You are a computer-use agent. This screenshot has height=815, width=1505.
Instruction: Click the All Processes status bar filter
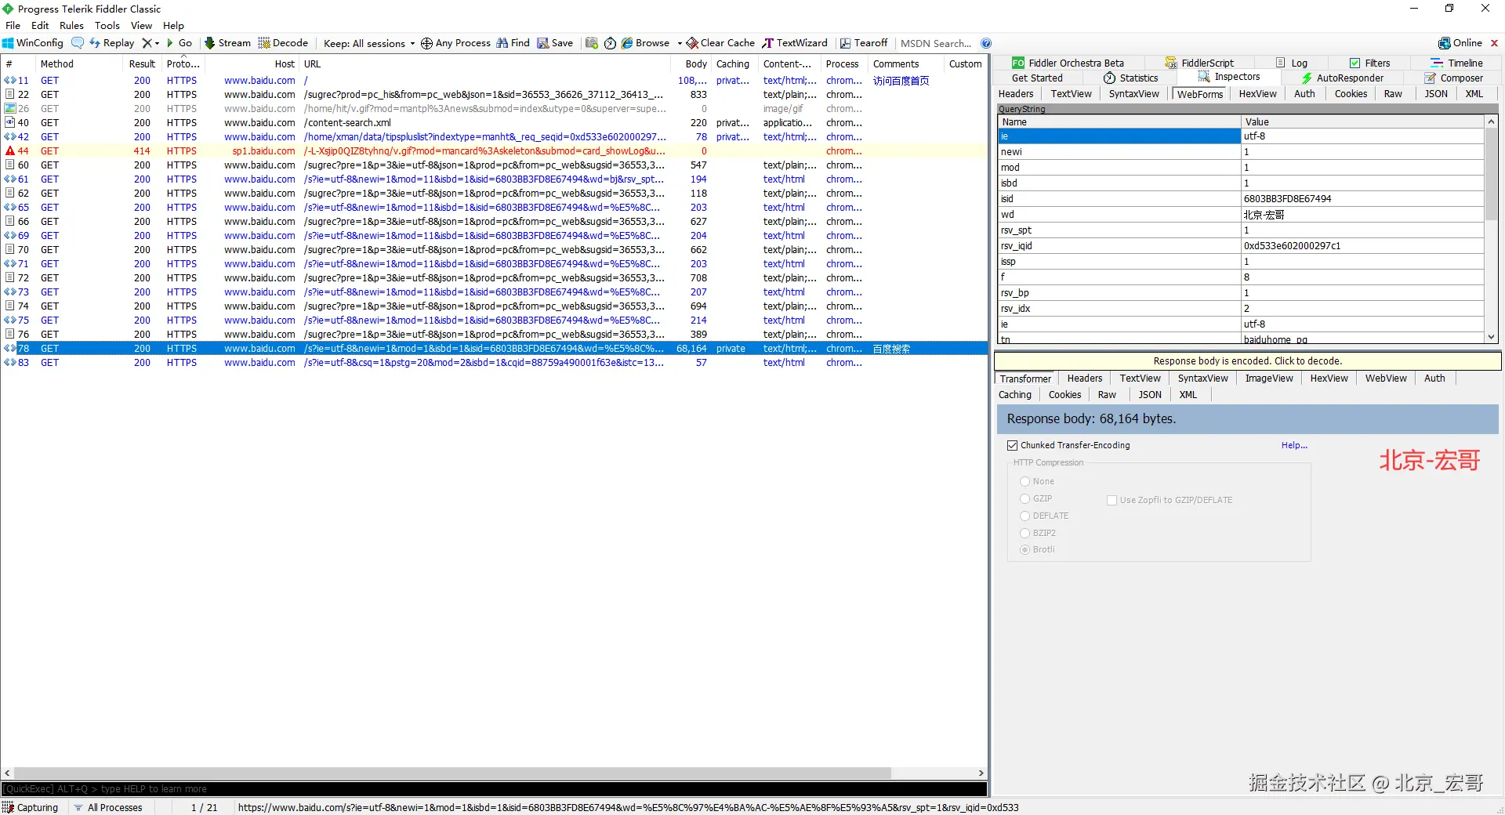coord(108,807)
